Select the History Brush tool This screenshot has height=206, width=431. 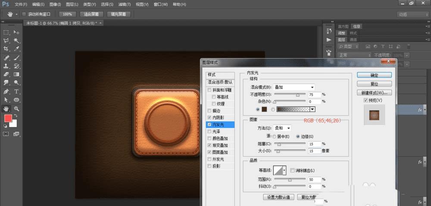point(16,66)
